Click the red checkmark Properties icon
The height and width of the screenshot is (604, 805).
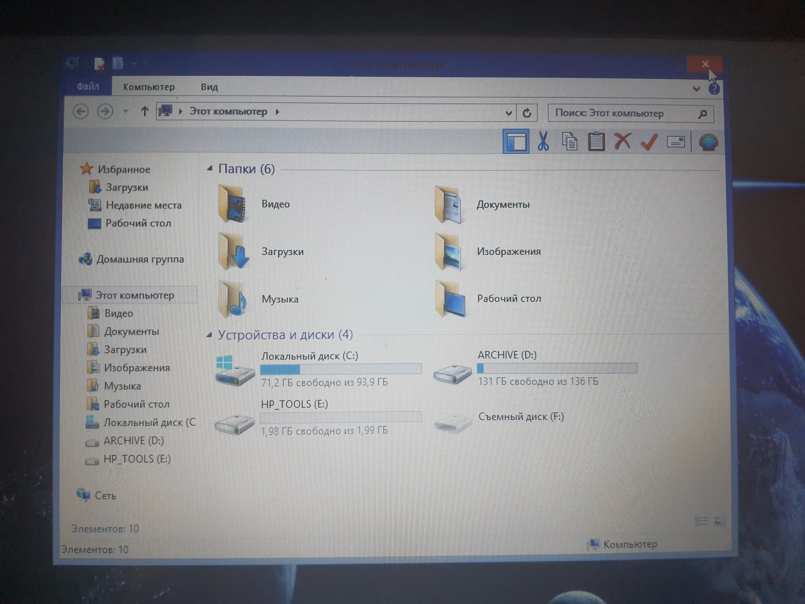coord(649,142)
